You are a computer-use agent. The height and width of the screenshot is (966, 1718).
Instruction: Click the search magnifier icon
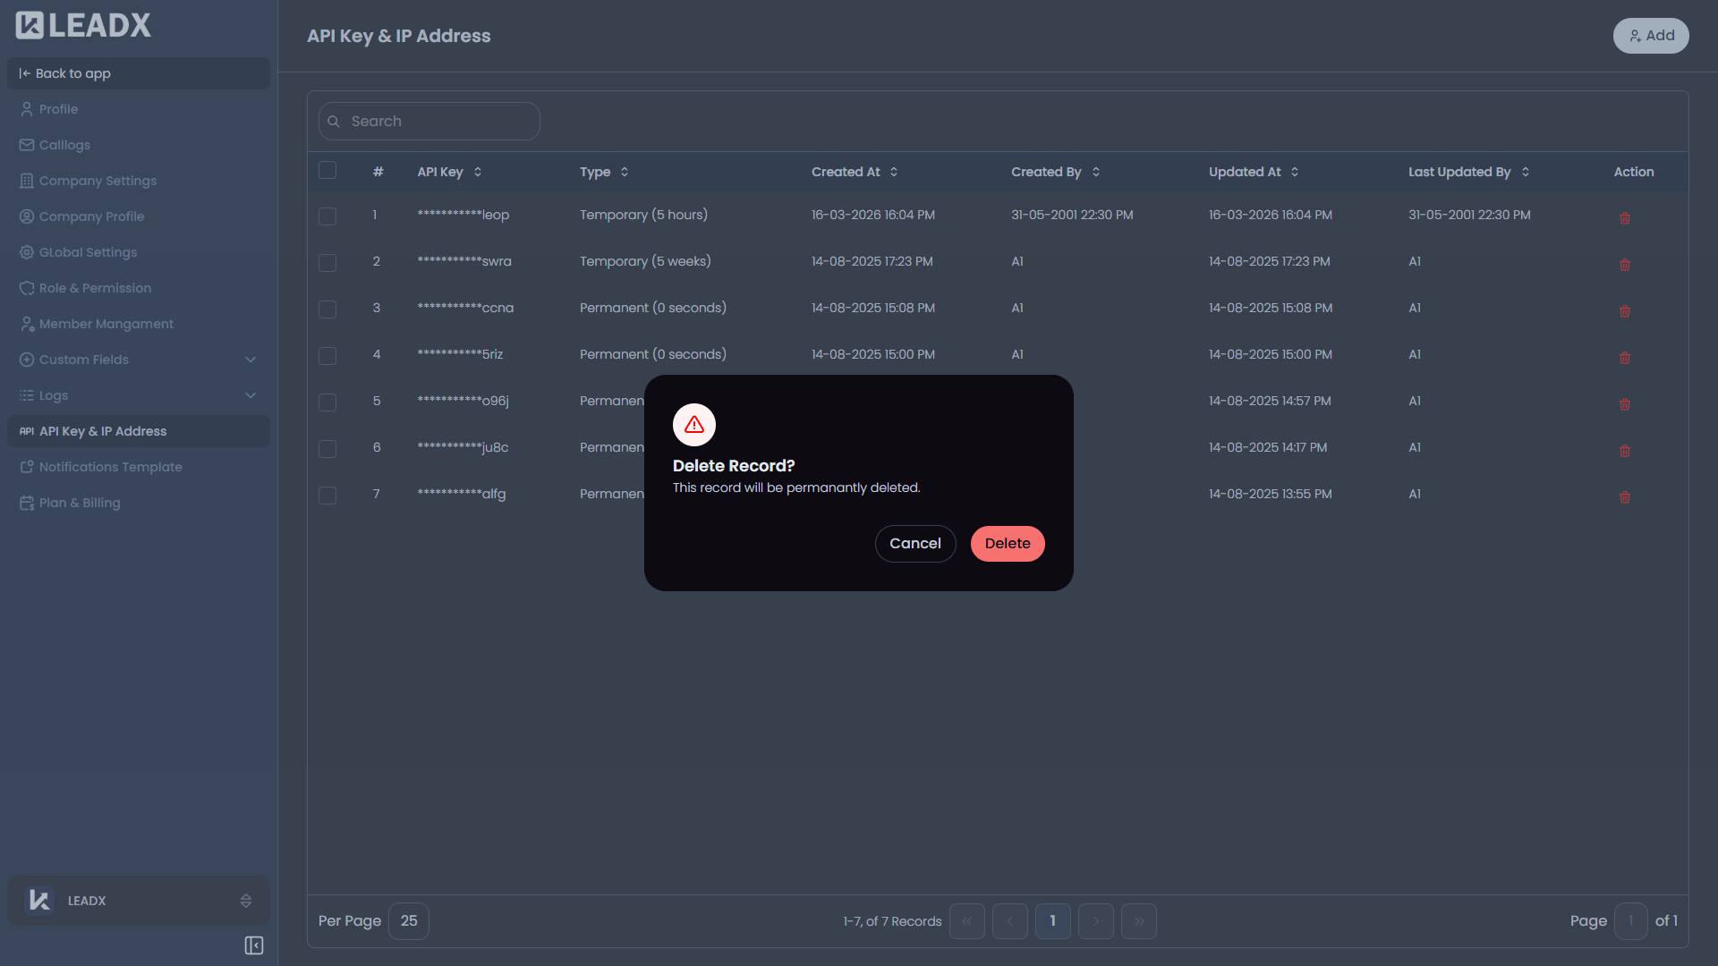pyautogui.click(x=335, y=121)
